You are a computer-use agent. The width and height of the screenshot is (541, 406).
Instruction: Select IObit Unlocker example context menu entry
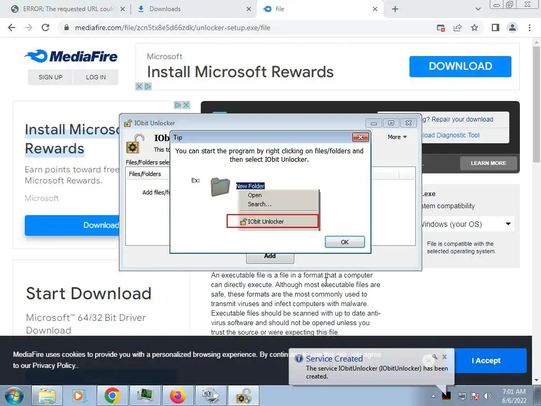point(273,222)
